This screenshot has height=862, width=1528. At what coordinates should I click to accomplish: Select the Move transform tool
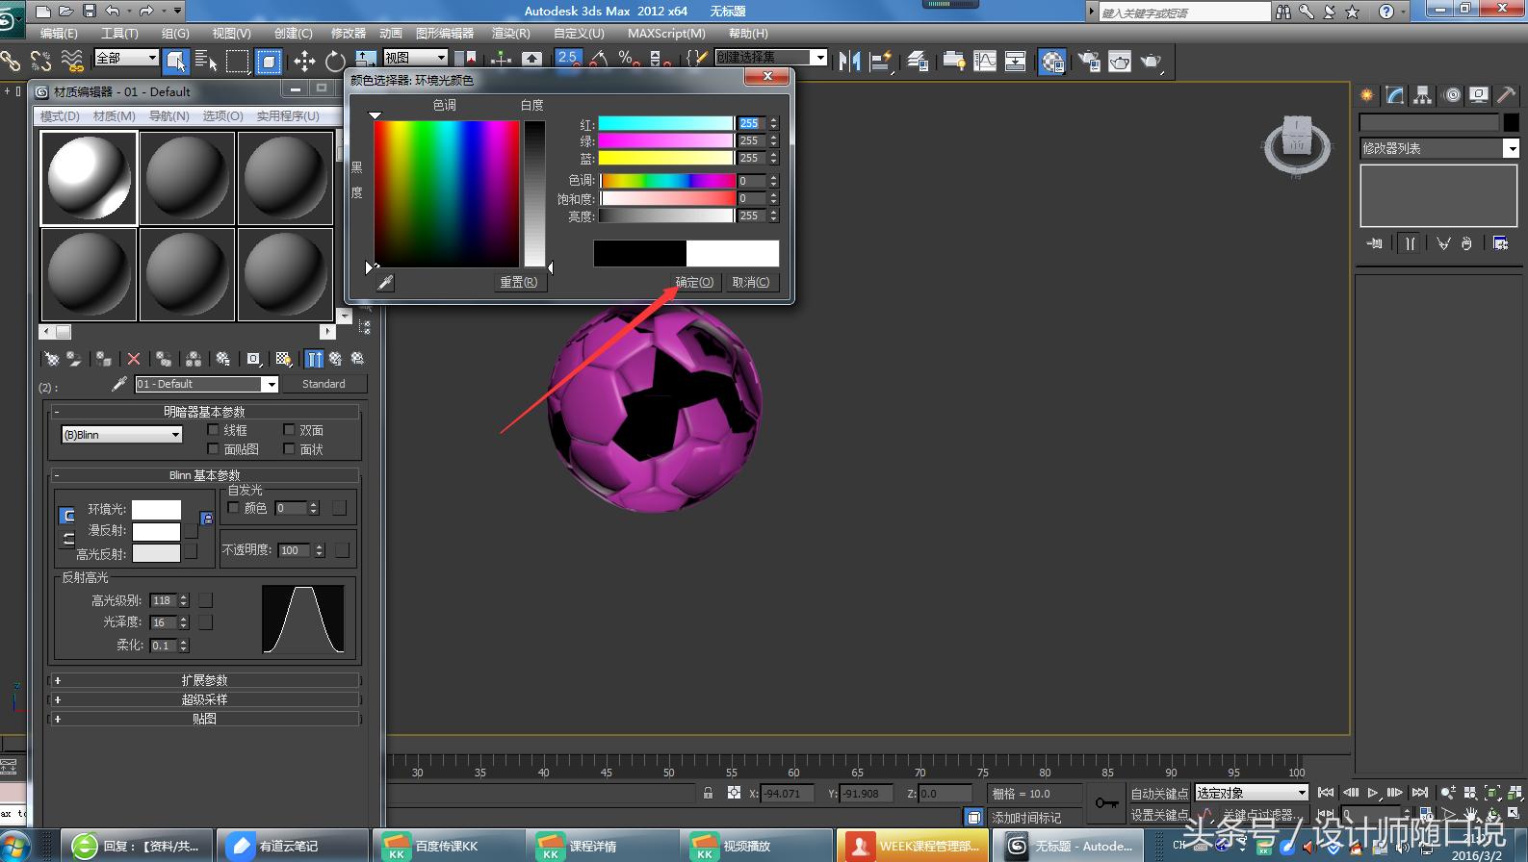[304, 62]
